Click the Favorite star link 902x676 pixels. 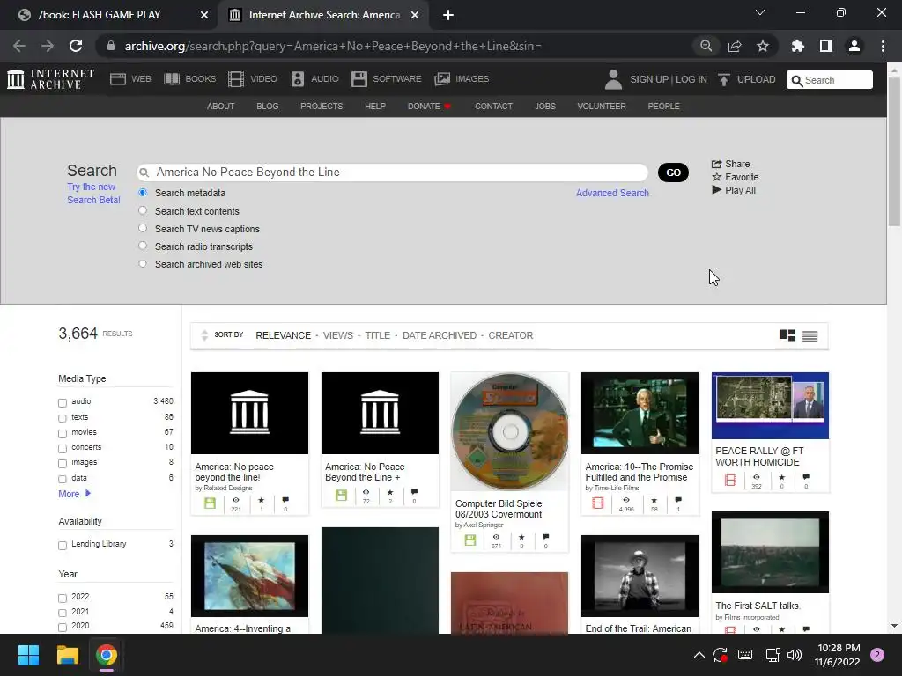coord(736,177)
